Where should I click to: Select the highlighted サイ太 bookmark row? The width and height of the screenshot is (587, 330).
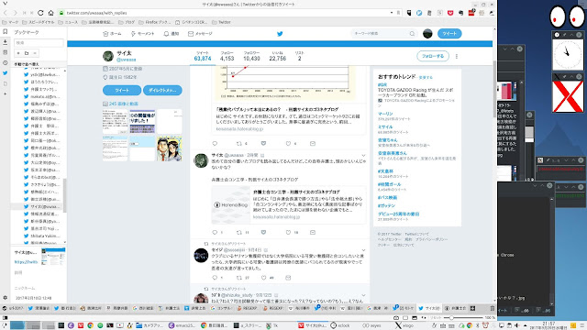pyautogui.click(x=38, y=206)
